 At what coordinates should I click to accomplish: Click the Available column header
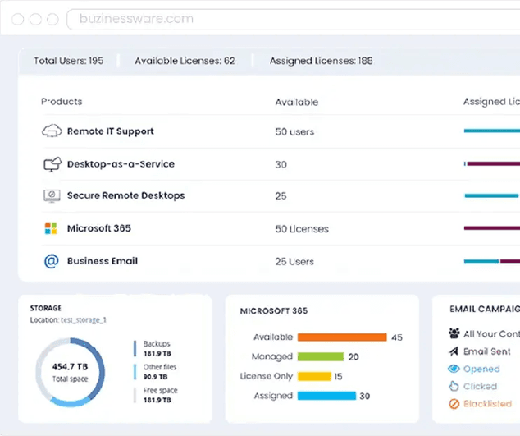(x=296, y=103)
